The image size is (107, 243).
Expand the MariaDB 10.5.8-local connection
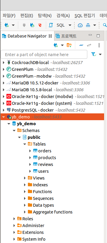click(4, 90)
